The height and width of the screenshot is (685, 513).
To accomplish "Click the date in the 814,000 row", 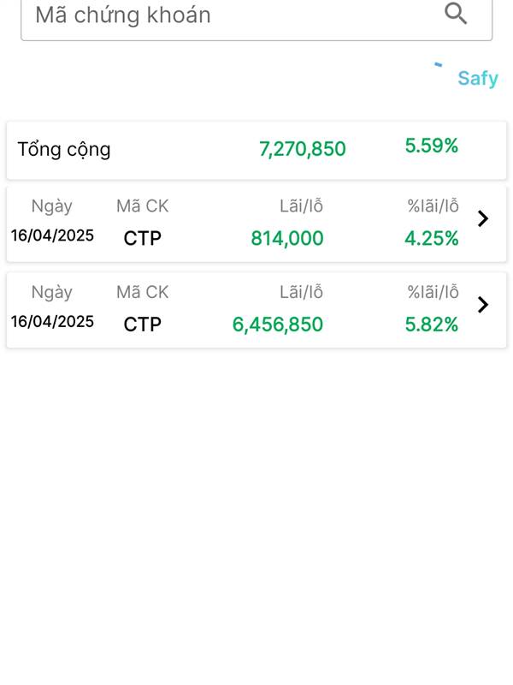I will pyautogui.click(x=52, y=235).
